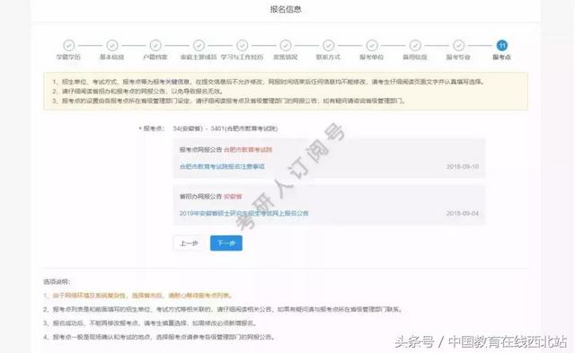Go back with the 上一步 button
Viewport: 575px width, 353px height.
click(x=189, y=243)
